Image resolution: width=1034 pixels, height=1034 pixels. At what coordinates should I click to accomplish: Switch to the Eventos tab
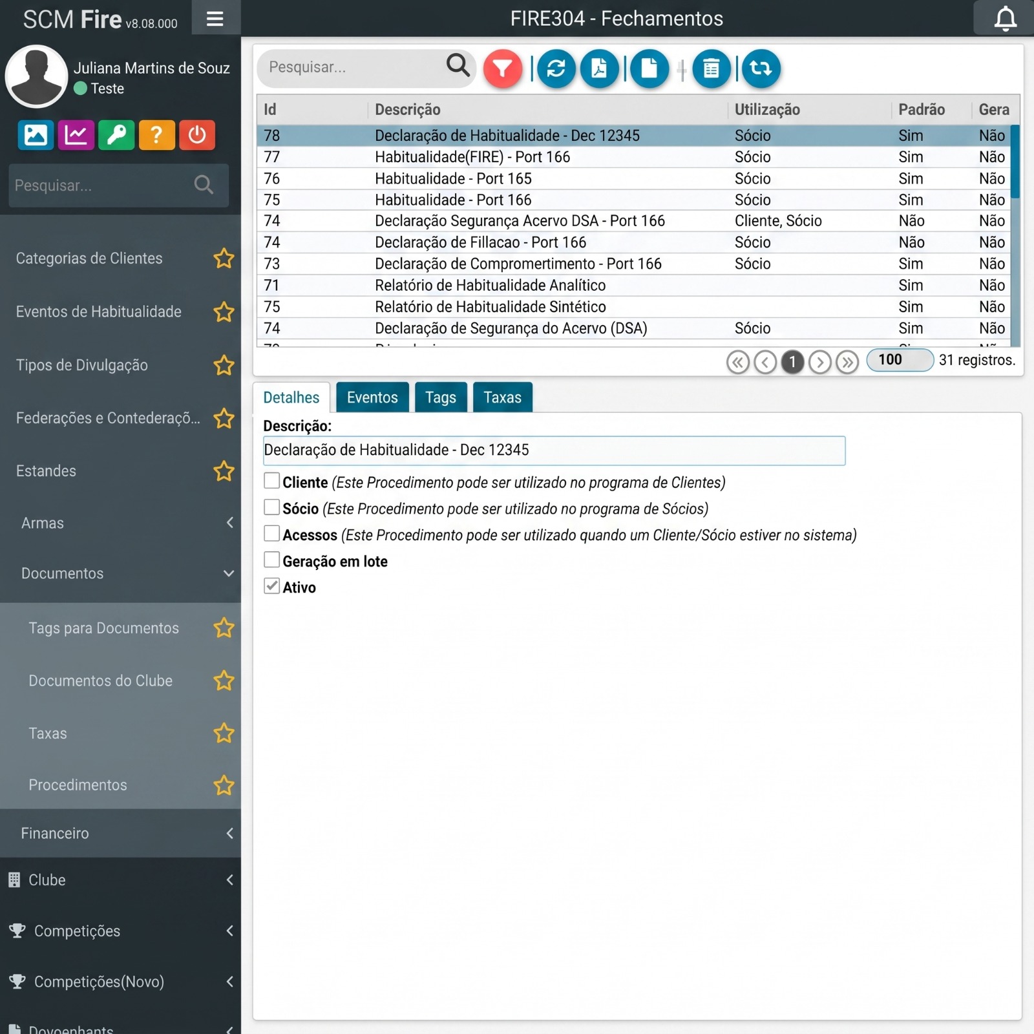(372, 397)
